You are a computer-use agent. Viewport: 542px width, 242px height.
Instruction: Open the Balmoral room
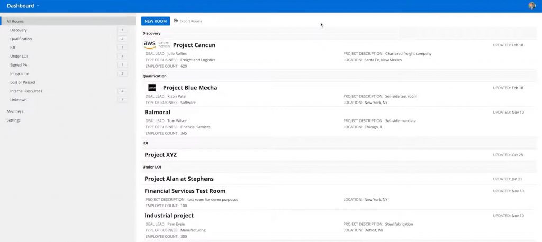157,112
